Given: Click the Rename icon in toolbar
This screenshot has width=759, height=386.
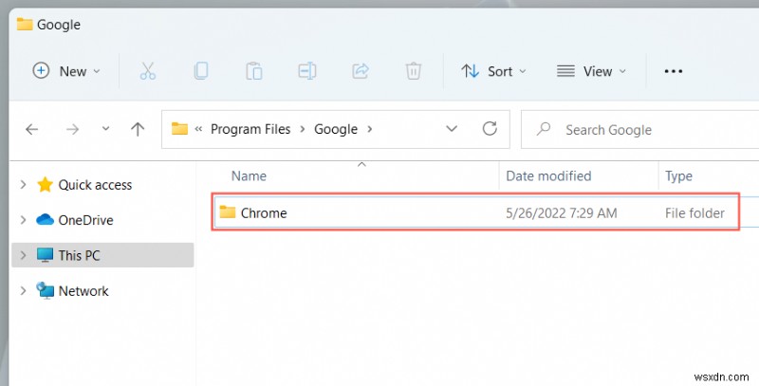Looking at the screenshot, I should pyautogui.click(x=306, y=71).
